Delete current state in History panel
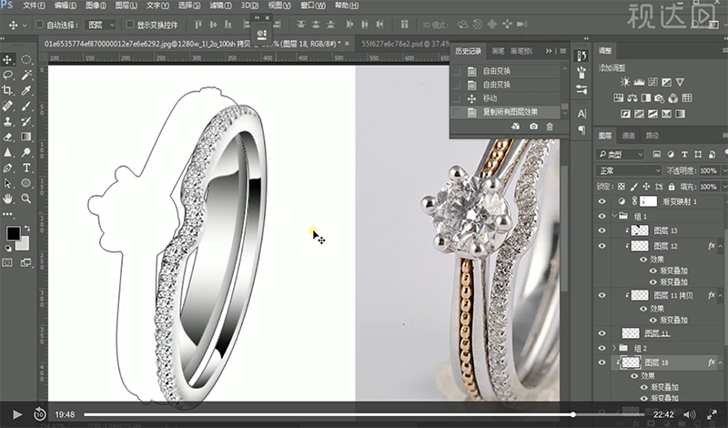Image resolution: width=728 pixels, height=428 pixels. (x=550, y=127)
